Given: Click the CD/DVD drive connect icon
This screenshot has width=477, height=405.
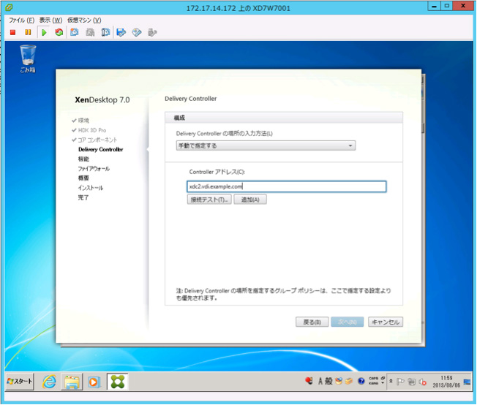Looking at the screenshot, I should point(137,32).
